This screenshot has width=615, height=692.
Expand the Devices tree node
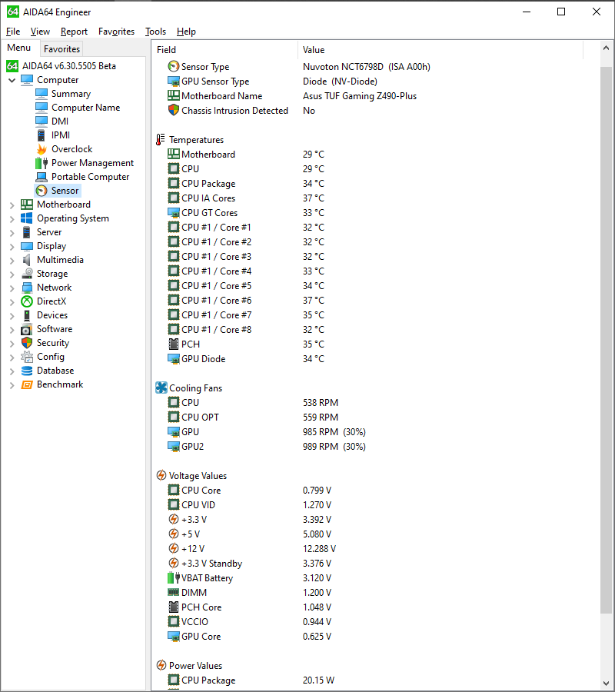click(x=12, y=315)
